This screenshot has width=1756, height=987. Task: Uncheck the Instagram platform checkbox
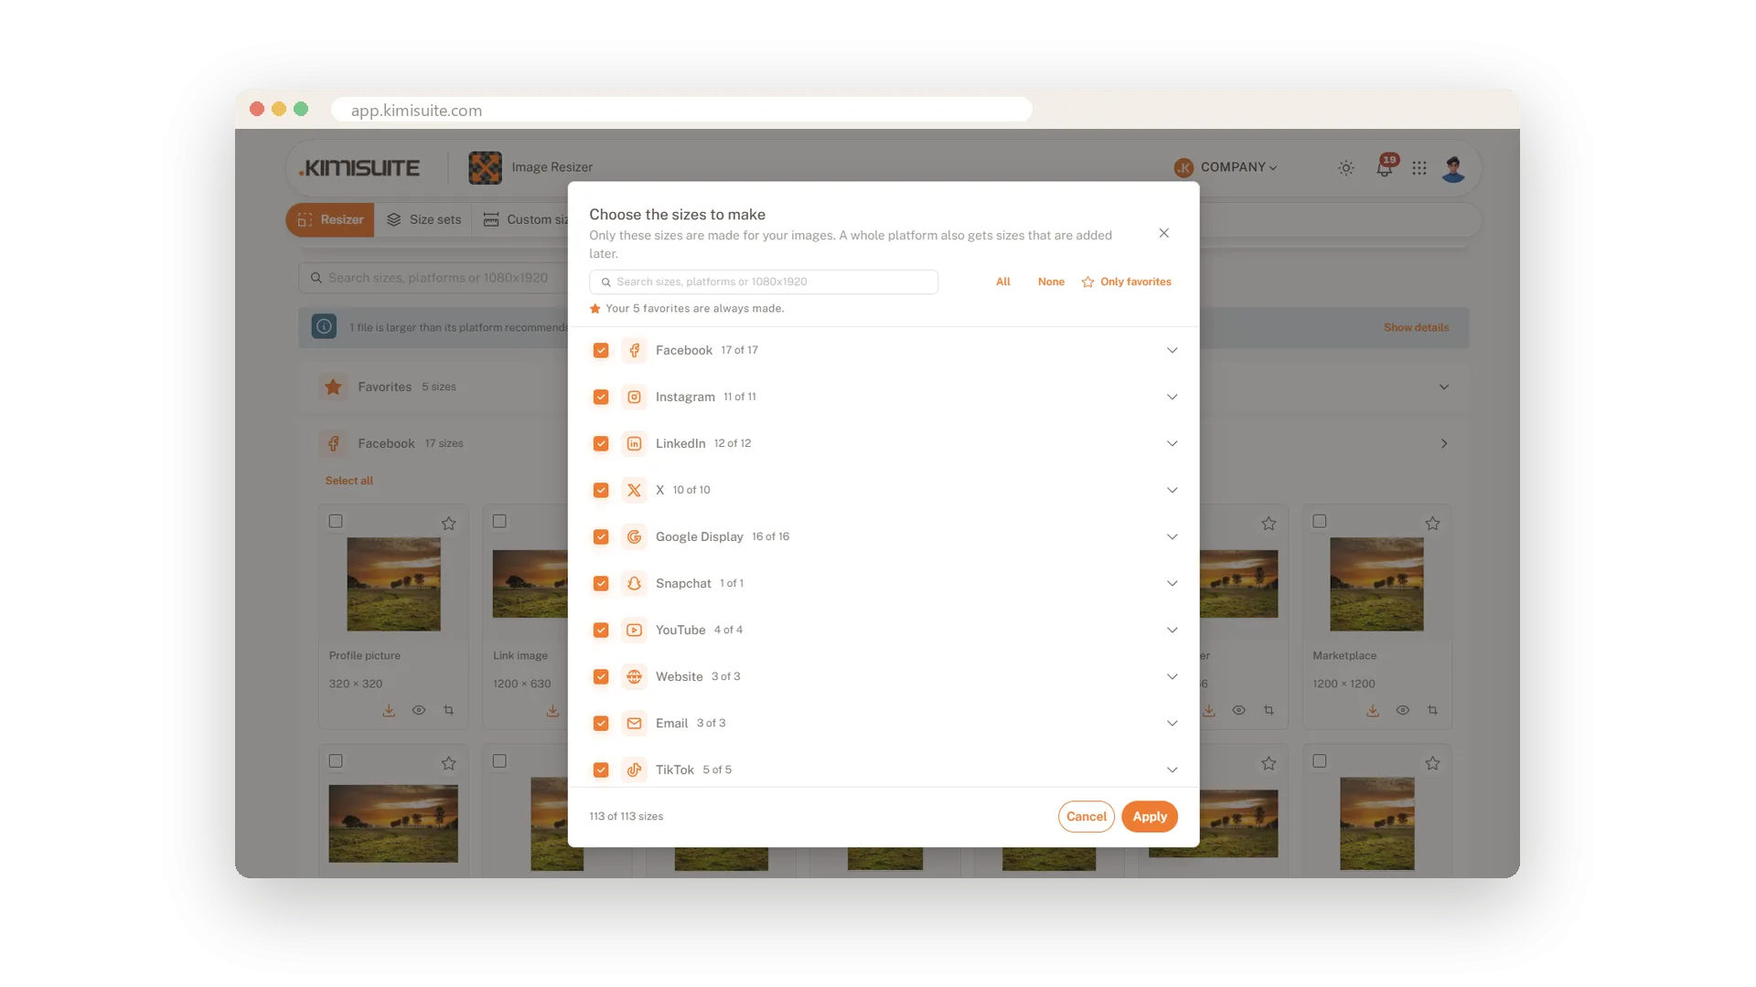[x=601, y=397]
